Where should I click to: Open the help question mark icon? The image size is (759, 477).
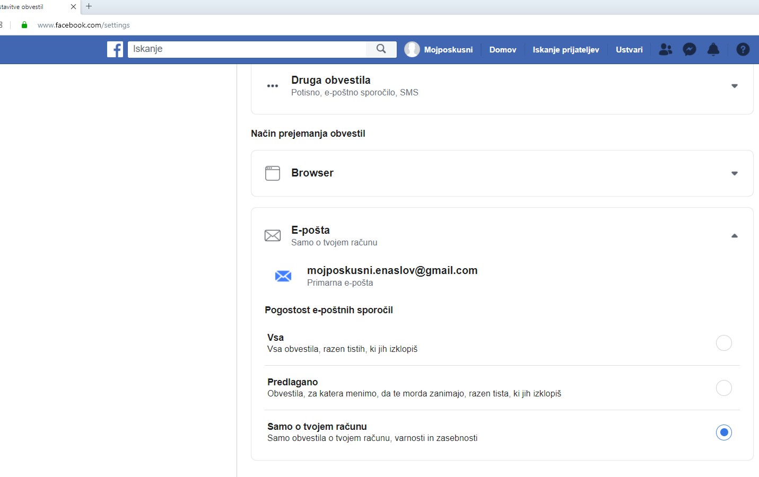click(743, 49)
